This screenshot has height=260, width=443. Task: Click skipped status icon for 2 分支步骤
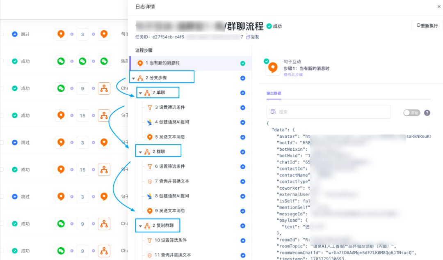tap(243, 78)
